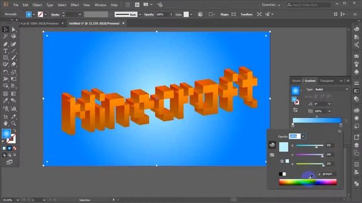The height and width of the screenshot is (203, 362).
Task: Switch to the Stroke panel tab
Action: tap(296, 81)
